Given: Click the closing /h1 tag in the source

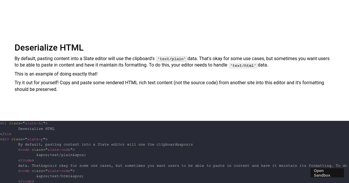Looking at the screenshot, I should coord(5,134).
